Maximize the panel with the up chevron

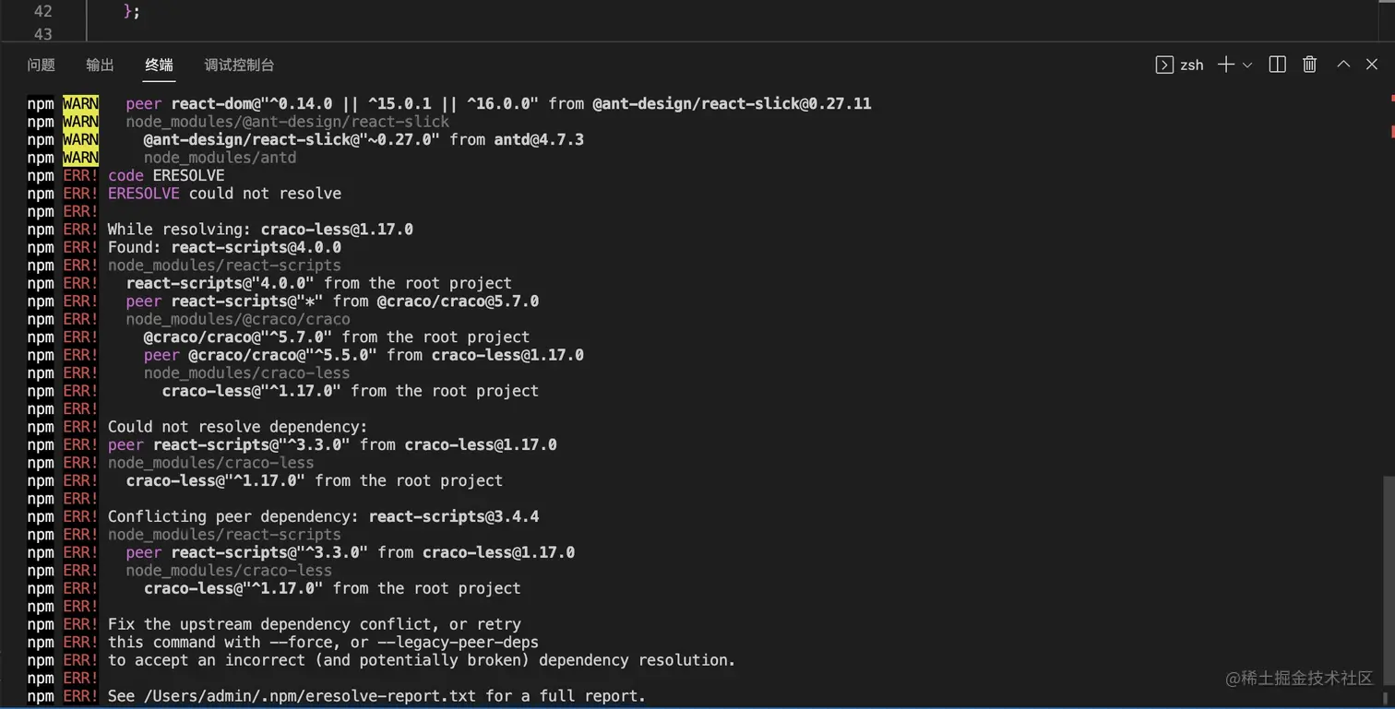(x=1343, y=64)
